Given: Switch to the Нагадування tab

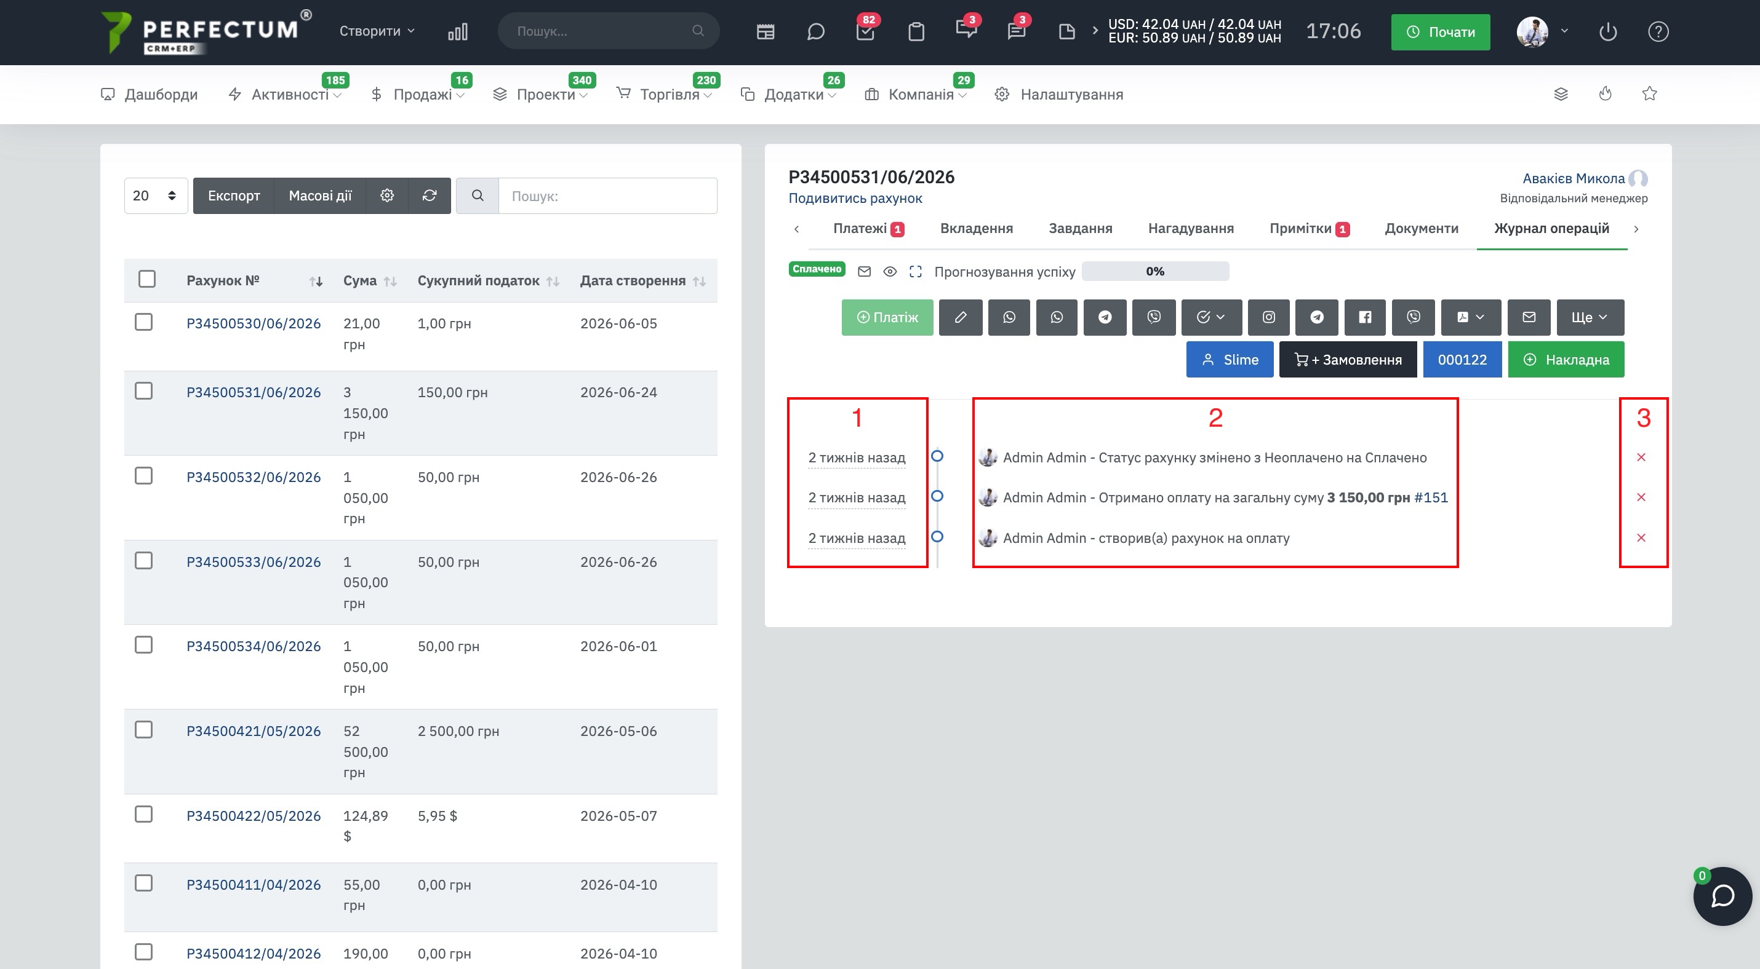Looking at the screenshot, I should (1191, 229).
